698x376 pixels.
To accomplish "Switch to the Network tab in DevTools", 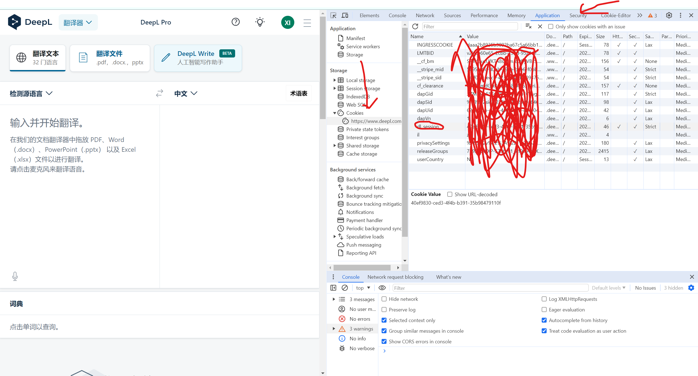I will tap(425, 15).
